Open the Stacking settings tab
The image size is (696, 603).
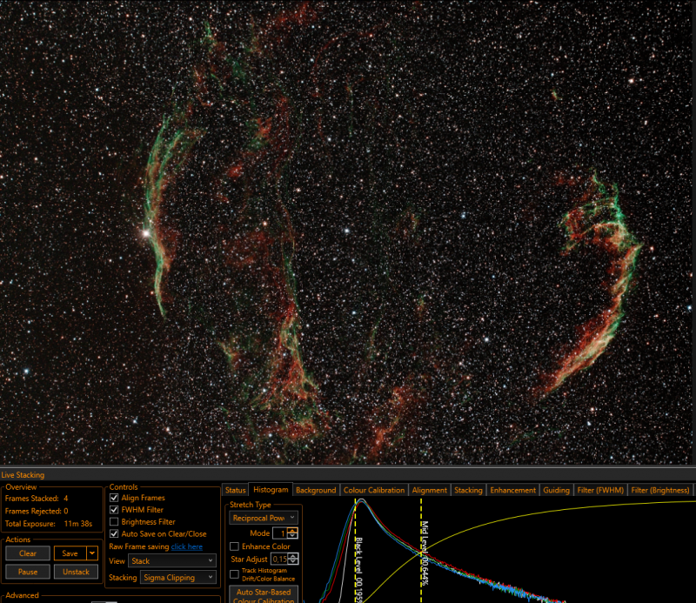point(468,490)
